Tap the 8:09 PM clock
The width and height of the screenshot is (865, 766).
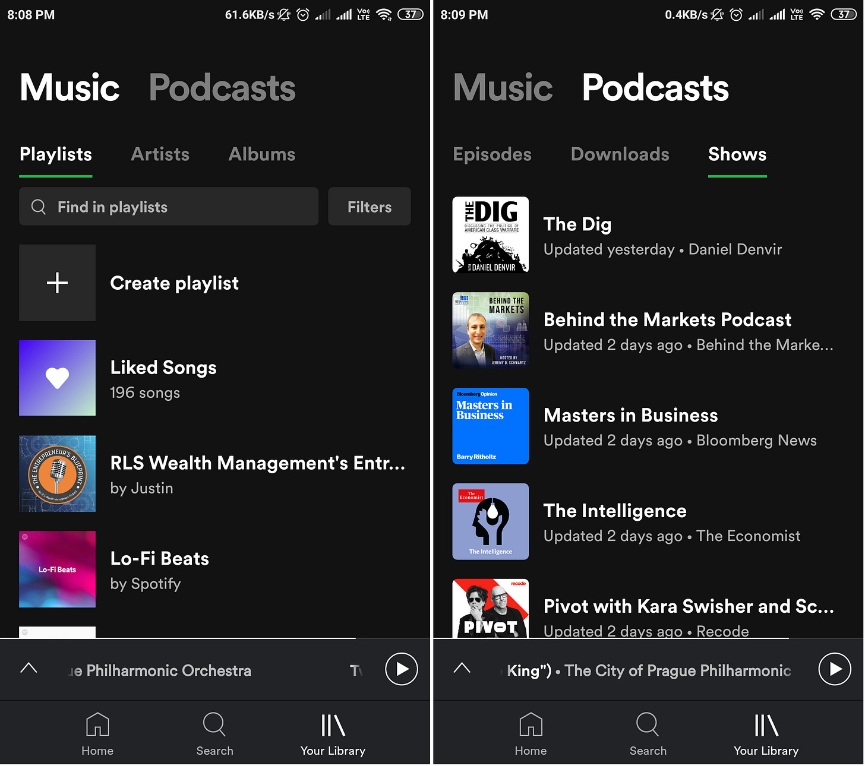click(464, 15)
